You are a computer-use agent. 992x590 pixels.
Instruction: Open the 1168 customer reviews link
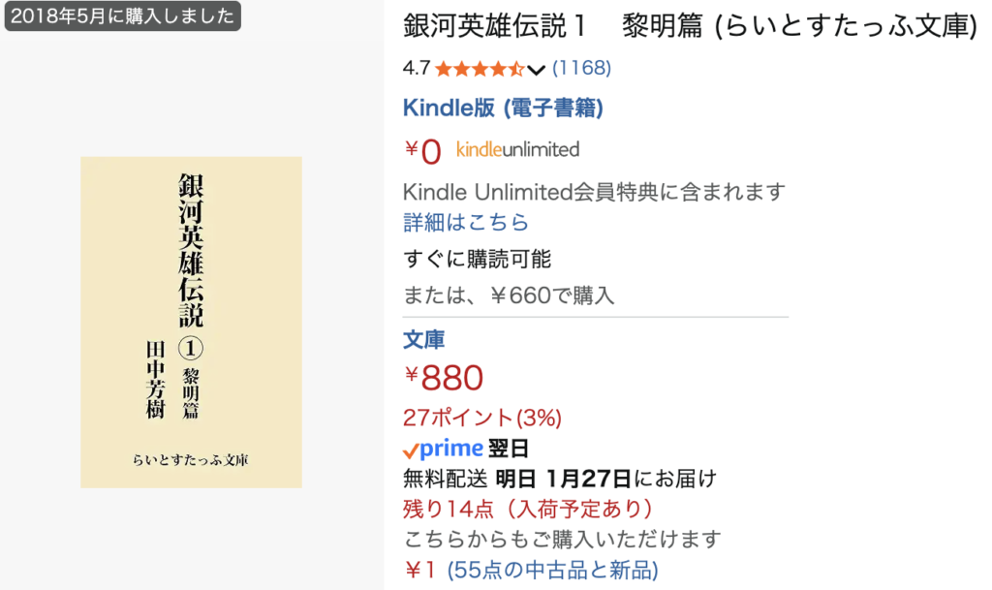(581, 69)
